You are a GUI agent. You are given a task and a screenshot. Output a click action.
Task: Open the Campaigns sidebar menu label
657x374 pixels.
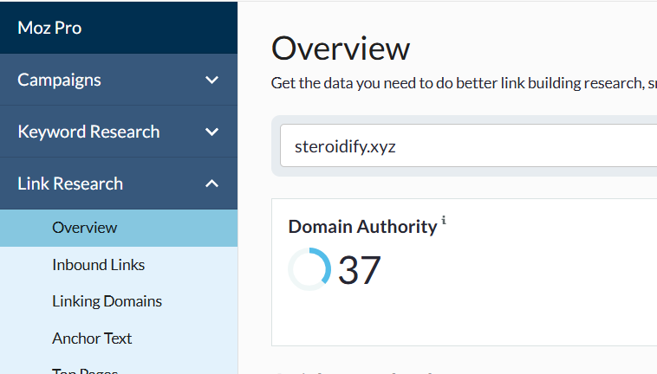59,80
